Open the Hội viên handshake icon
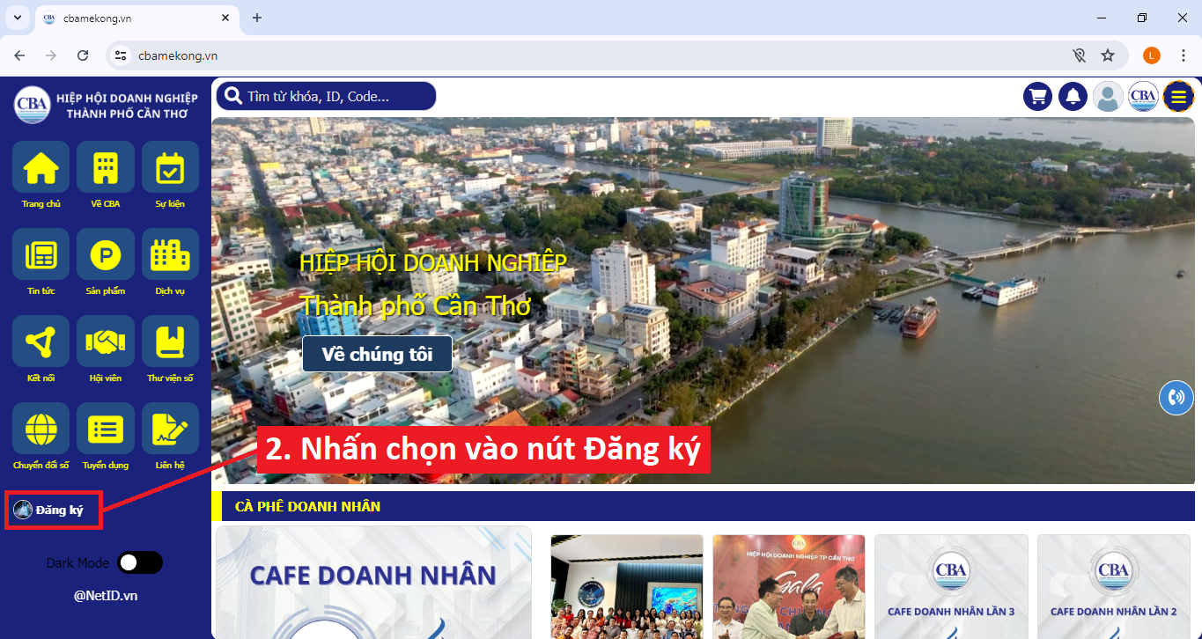 (106, 342)
